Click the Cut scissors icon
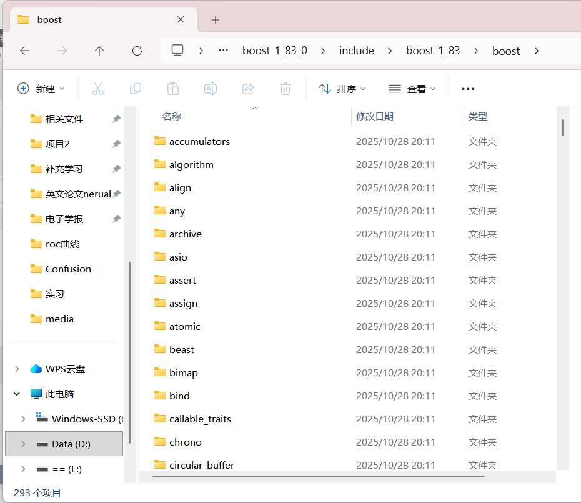The height and width of the screenshot is (503, 581). coord(98,89)
